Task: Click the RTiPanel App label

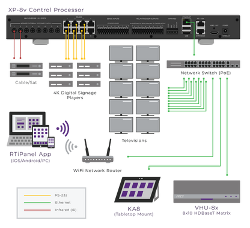Action: tap(31, 154)
